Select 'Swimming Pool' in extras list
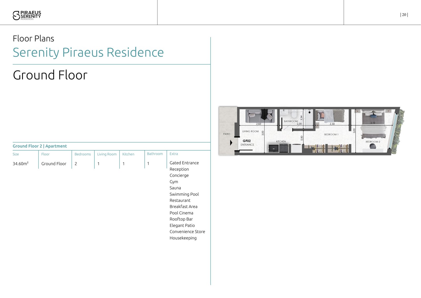 pyautogui.click(x=184, y=194)
